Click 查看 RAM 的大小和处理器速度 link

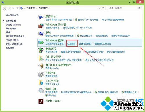click(59, 36)
